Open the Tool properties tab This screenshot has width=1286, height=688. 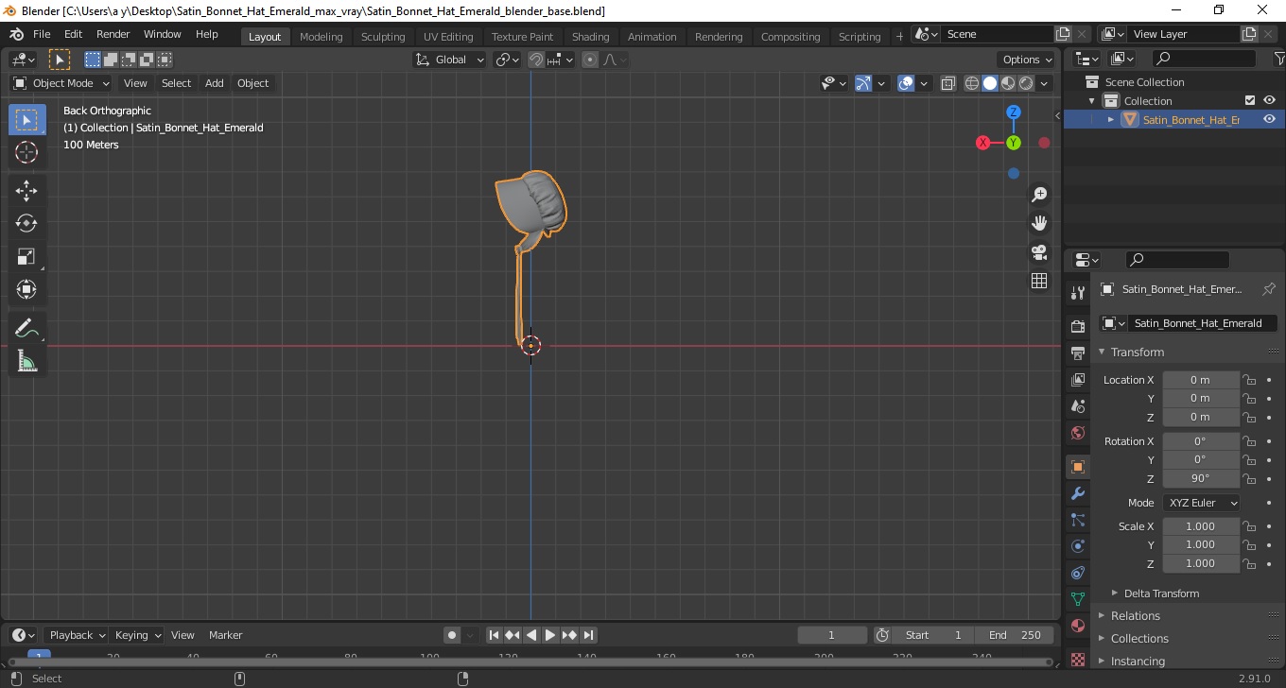tap(1077, 292)
